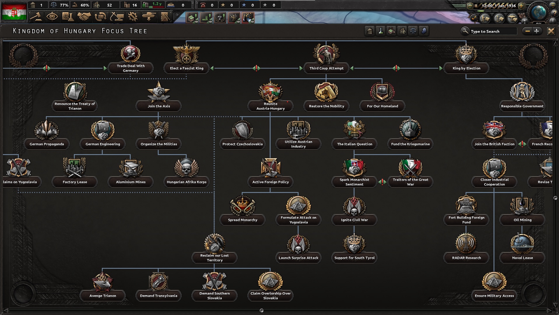
Task: Click the production lines alert icon
Action: click(206, 18)
